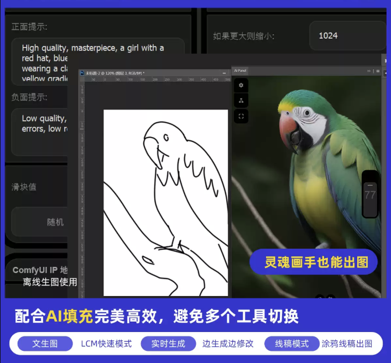391x363 pixels.
Task: Click the negative prompt text field
Action: click(x=39, y=132)
